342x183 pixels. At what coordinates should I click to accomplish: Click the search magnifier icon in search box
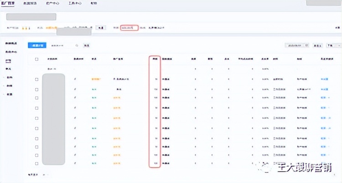pos(77,46)
